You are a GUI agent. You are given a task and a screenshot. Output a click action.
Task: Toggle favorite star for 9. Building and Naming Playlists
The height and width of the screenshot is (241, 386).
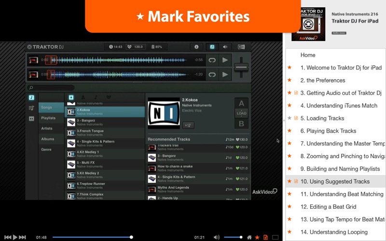[x=290, y=169]
